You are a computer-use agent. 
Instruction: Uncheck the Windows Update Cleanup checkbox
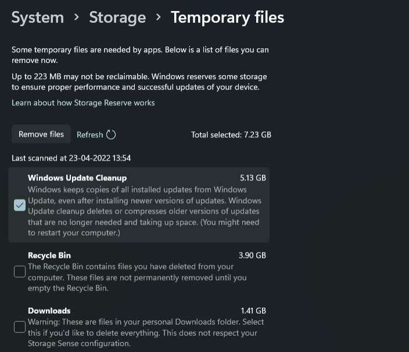click(20, 205)
